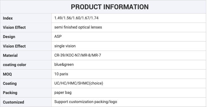The width and height of the screenshot is (207, 107).
Task: Click the UC/HC/HMC/SHMC(choice) coating value
Action: point(79,83)
